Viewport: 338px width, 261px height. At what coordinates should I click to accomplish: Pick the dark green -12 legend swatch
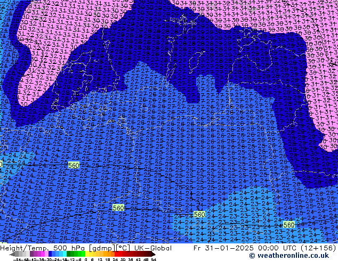point(69,254)
